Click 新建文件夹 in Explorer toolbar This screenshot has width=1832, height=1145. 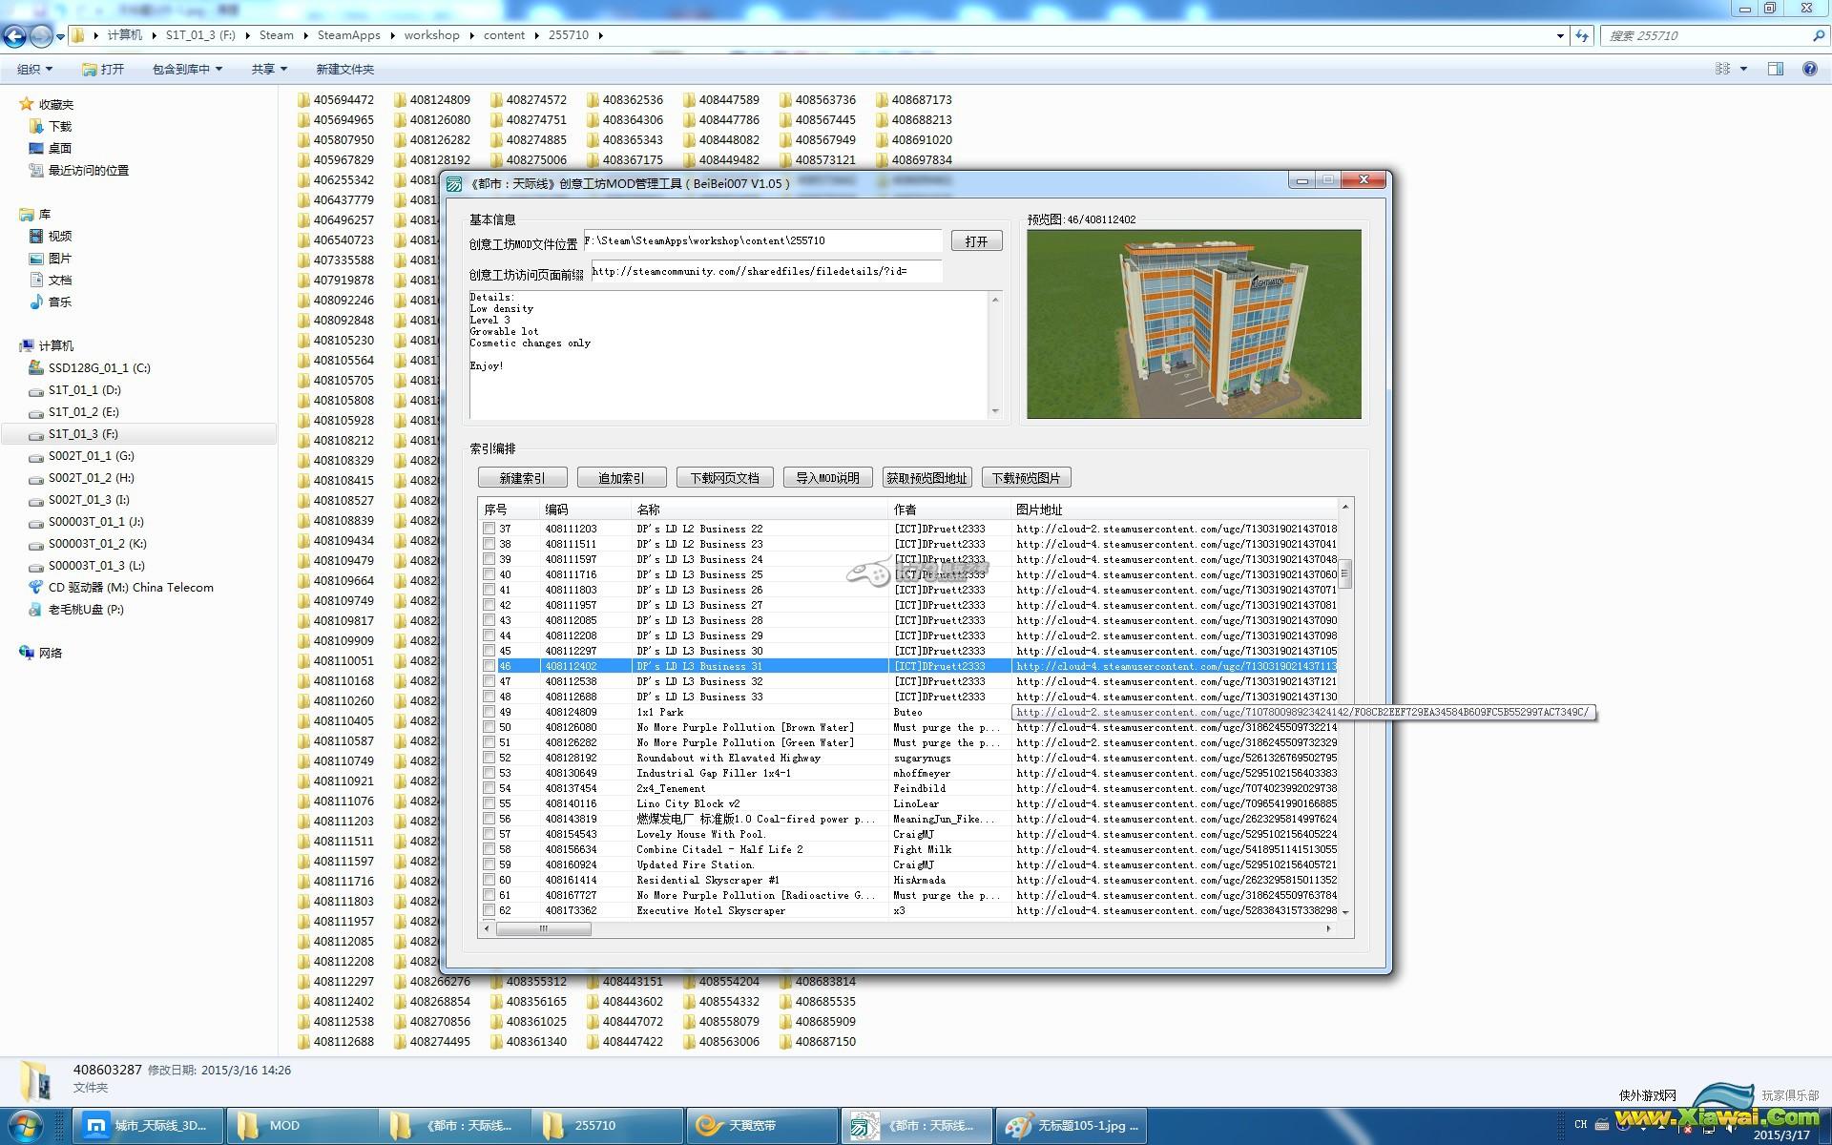[x=344, y=69]
